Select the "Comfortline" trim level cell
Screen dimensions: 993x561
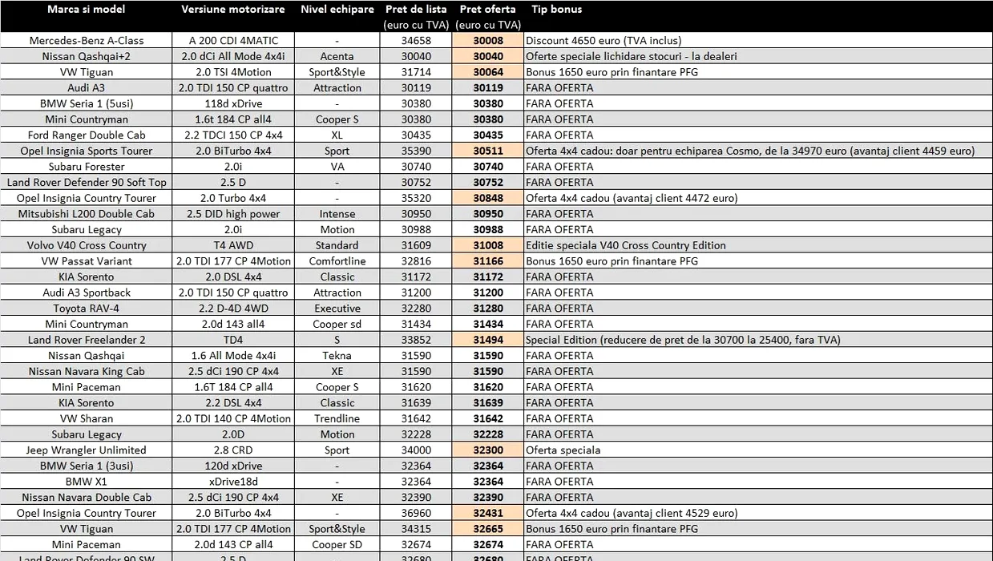pos(337,261)
